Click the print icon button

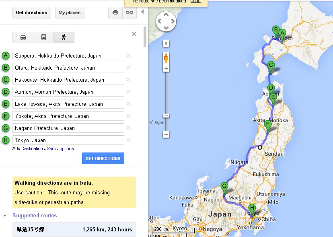(115, 12)
